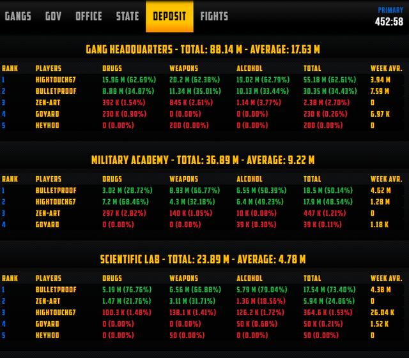Click total value 5.94 M (24.86%)
Viewport: 409px width, 358px height.
[329, 301]
